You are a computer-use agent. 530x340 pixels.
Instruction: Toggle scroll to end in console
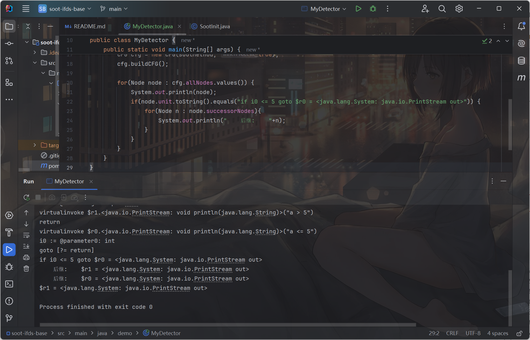pos(26,246)
